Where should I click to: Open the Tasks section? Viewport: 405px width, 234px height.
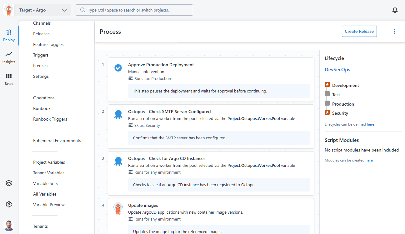point(9,79)
